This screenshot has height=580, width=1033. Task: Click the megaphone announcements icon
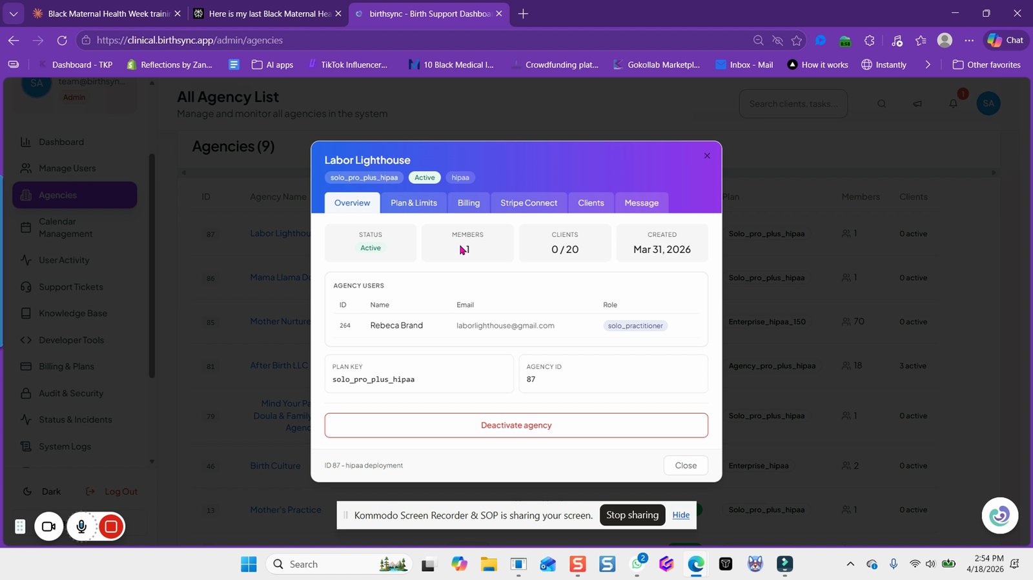[917, 103]
